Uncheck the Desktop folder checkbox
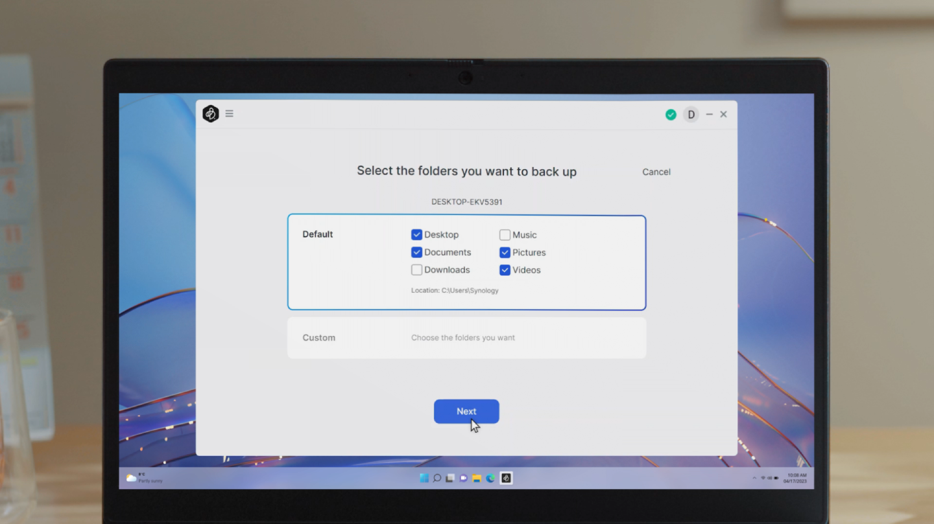The height and width of the screenshot is (524, 934). tap(417, 234)
